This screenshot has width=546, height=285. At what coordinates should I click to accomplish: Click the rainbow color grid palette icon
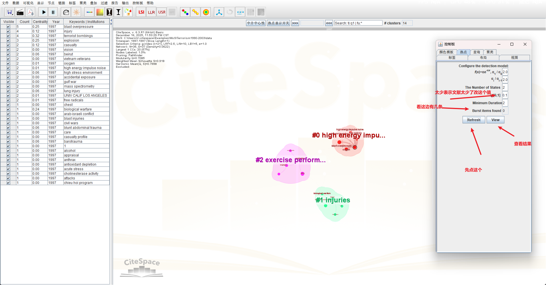click(x=100, y=12)
